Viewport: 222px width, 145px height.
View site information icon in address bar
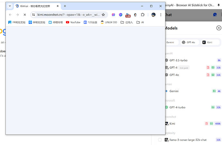point(33,15)
